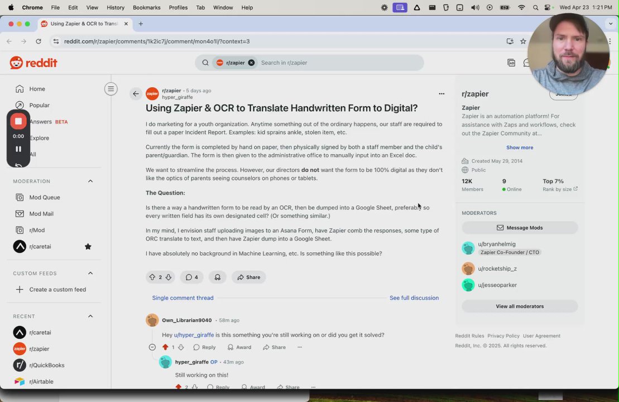Open r/zapier in Recent list
The width and height of the screenshot is (619, 402).
39,349
